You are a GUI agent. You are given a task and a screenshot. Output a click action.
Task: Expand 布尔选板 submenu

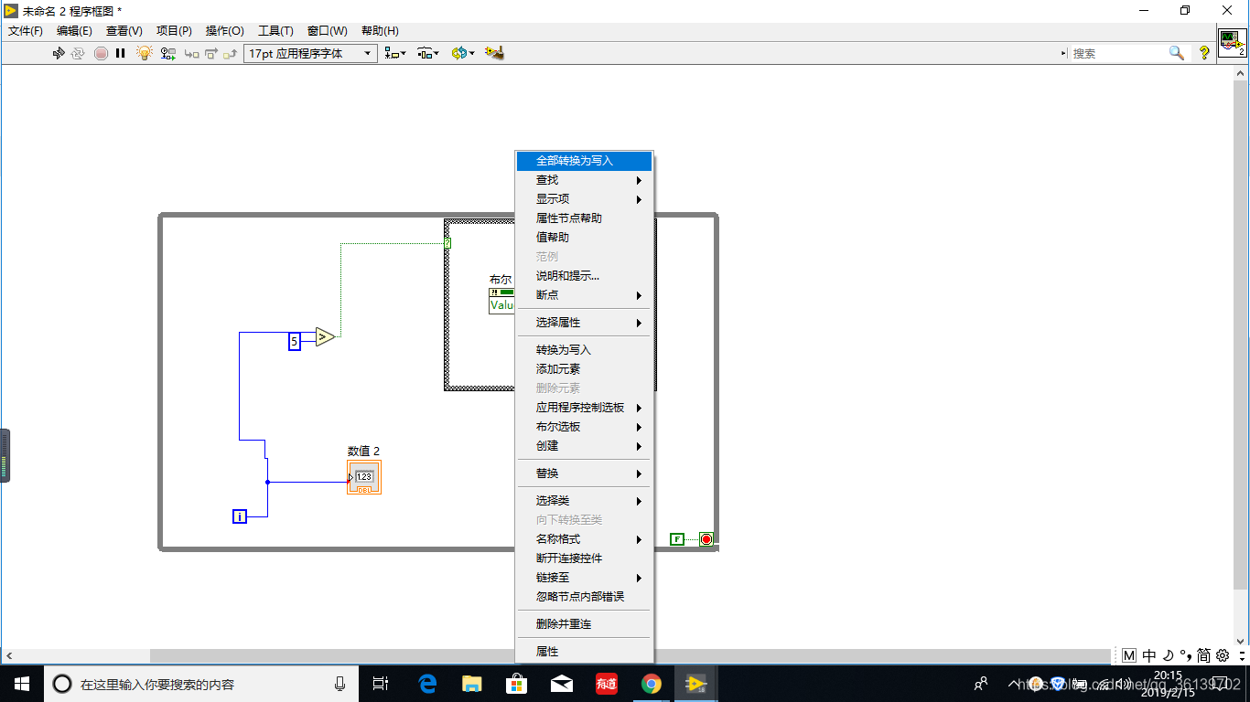tap(585, 427)
